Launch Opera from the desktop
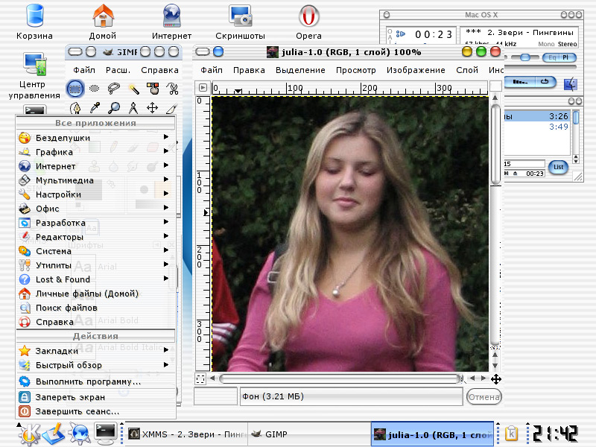596x447 pixels. [x=308, y=22]
